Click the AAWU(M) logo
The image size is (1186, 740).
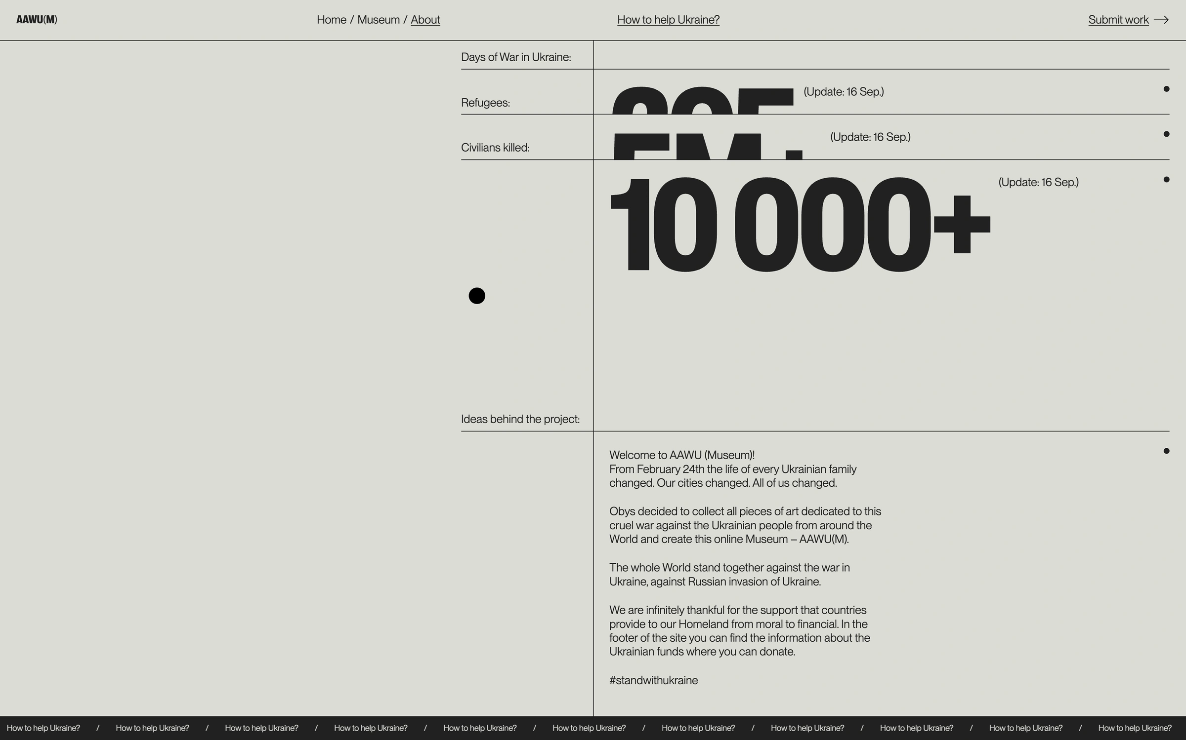coord(37,20)
